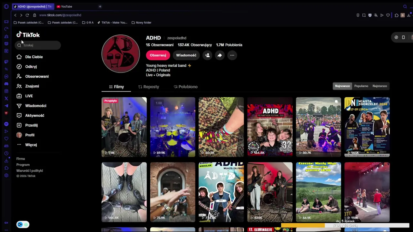Select the Polubiono tab

[x=186, y=87]
